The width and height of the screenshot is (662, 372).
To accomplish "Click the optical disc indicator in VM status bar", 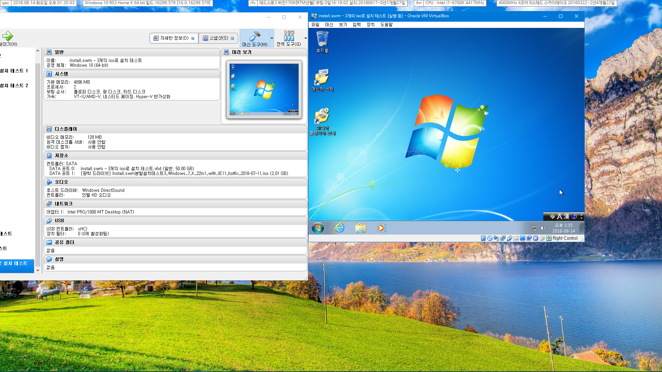I will pos(490,238).
